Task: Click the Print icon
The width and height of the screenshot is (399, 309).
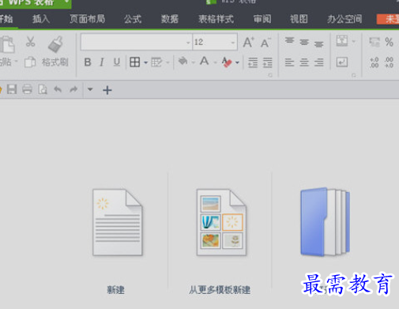Action: 27,89
